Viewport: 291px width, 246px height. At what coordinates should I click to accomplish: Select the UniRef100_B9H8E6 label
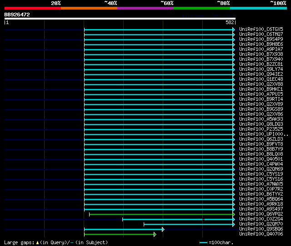point(261,44)
